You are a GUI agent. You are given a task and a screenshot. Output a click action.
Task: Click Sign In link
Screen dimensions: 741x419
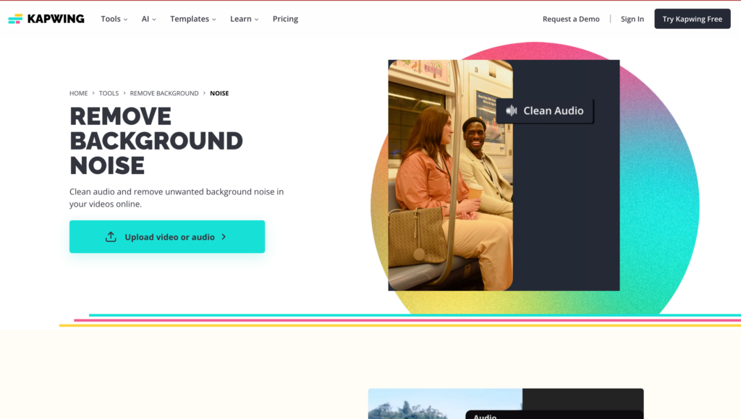pos(632,19)
